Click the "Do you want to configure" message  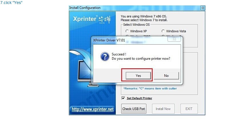pyautogui.click(x=141, y=59)
